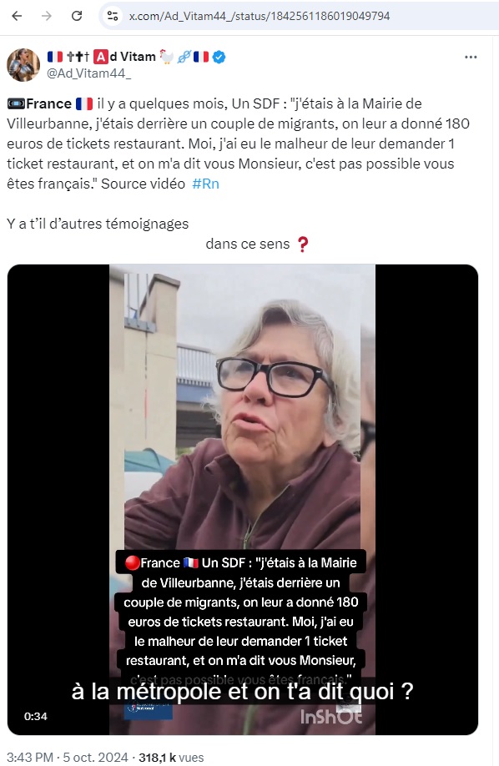This screenshot has height=766, width=499.
Task: Click the red question mark emoji
Action: click(303, 244)
